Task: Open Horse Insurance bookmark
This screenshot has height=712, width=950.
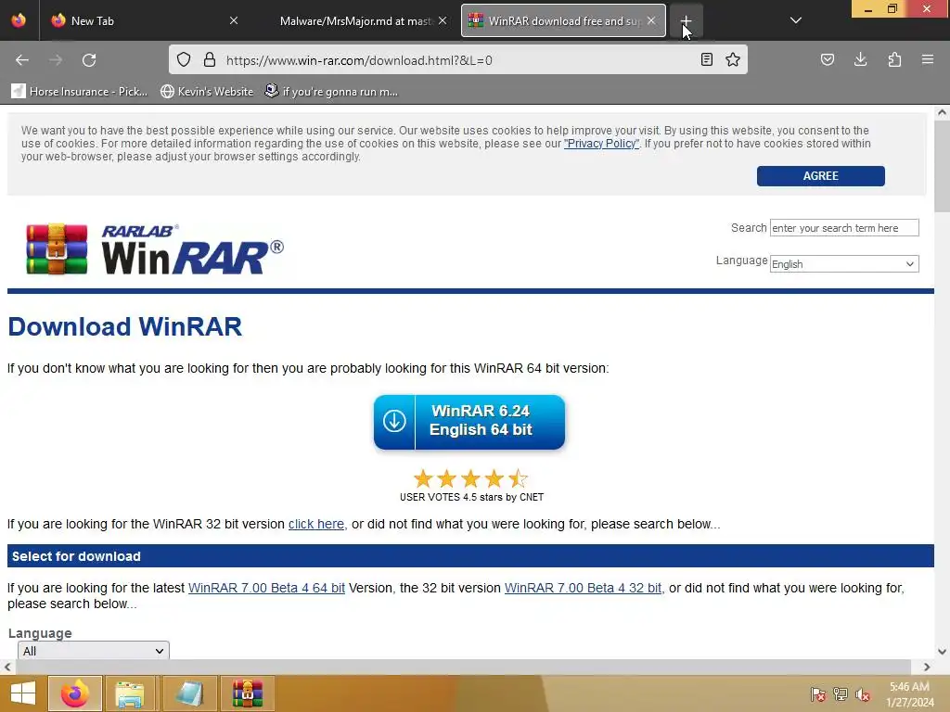Action: coord(80,92)
